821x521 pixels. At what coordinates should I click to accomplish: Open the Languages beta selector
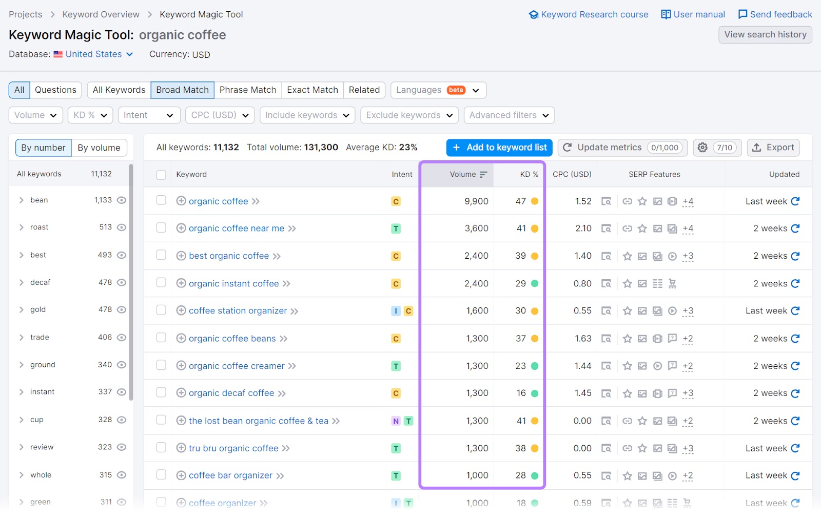pos(438,90)
